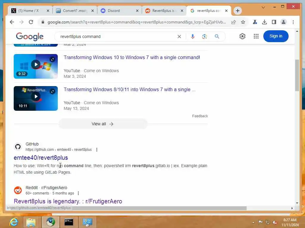Click View all videos button
This screenshot has height=228, width=305.
(x=103, y=124)
